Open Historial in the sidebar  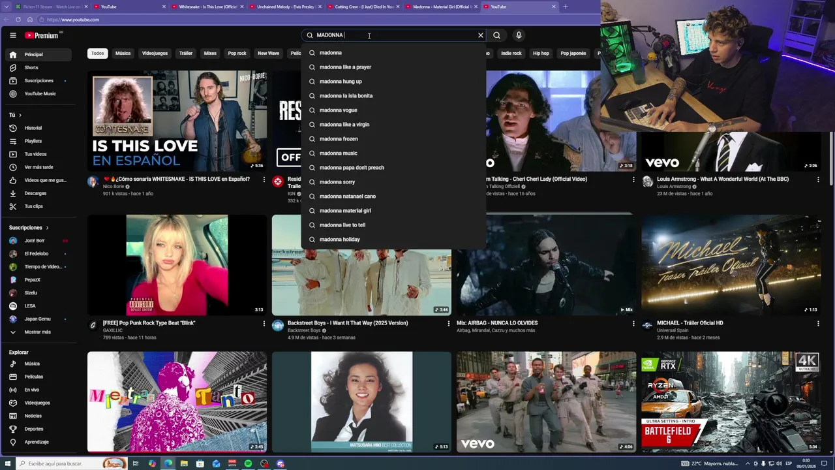pos(39,128)
